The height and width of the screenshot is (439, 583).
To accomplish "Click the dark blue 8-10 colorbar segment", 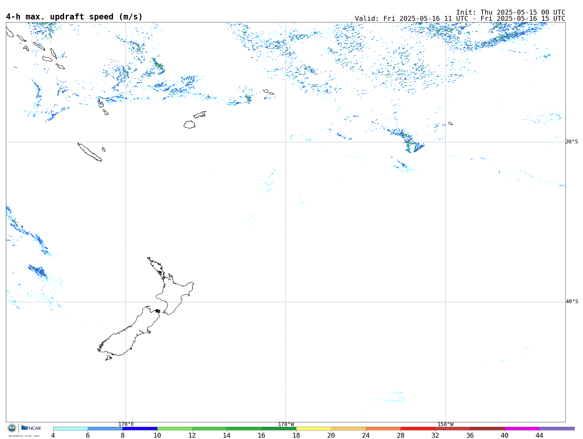I will point(140,428).
